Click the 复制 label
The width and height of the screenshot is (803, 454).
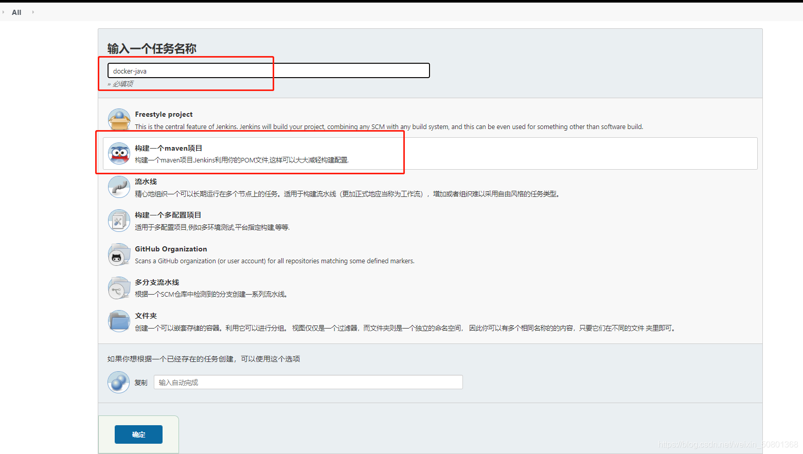coord(141,383)
